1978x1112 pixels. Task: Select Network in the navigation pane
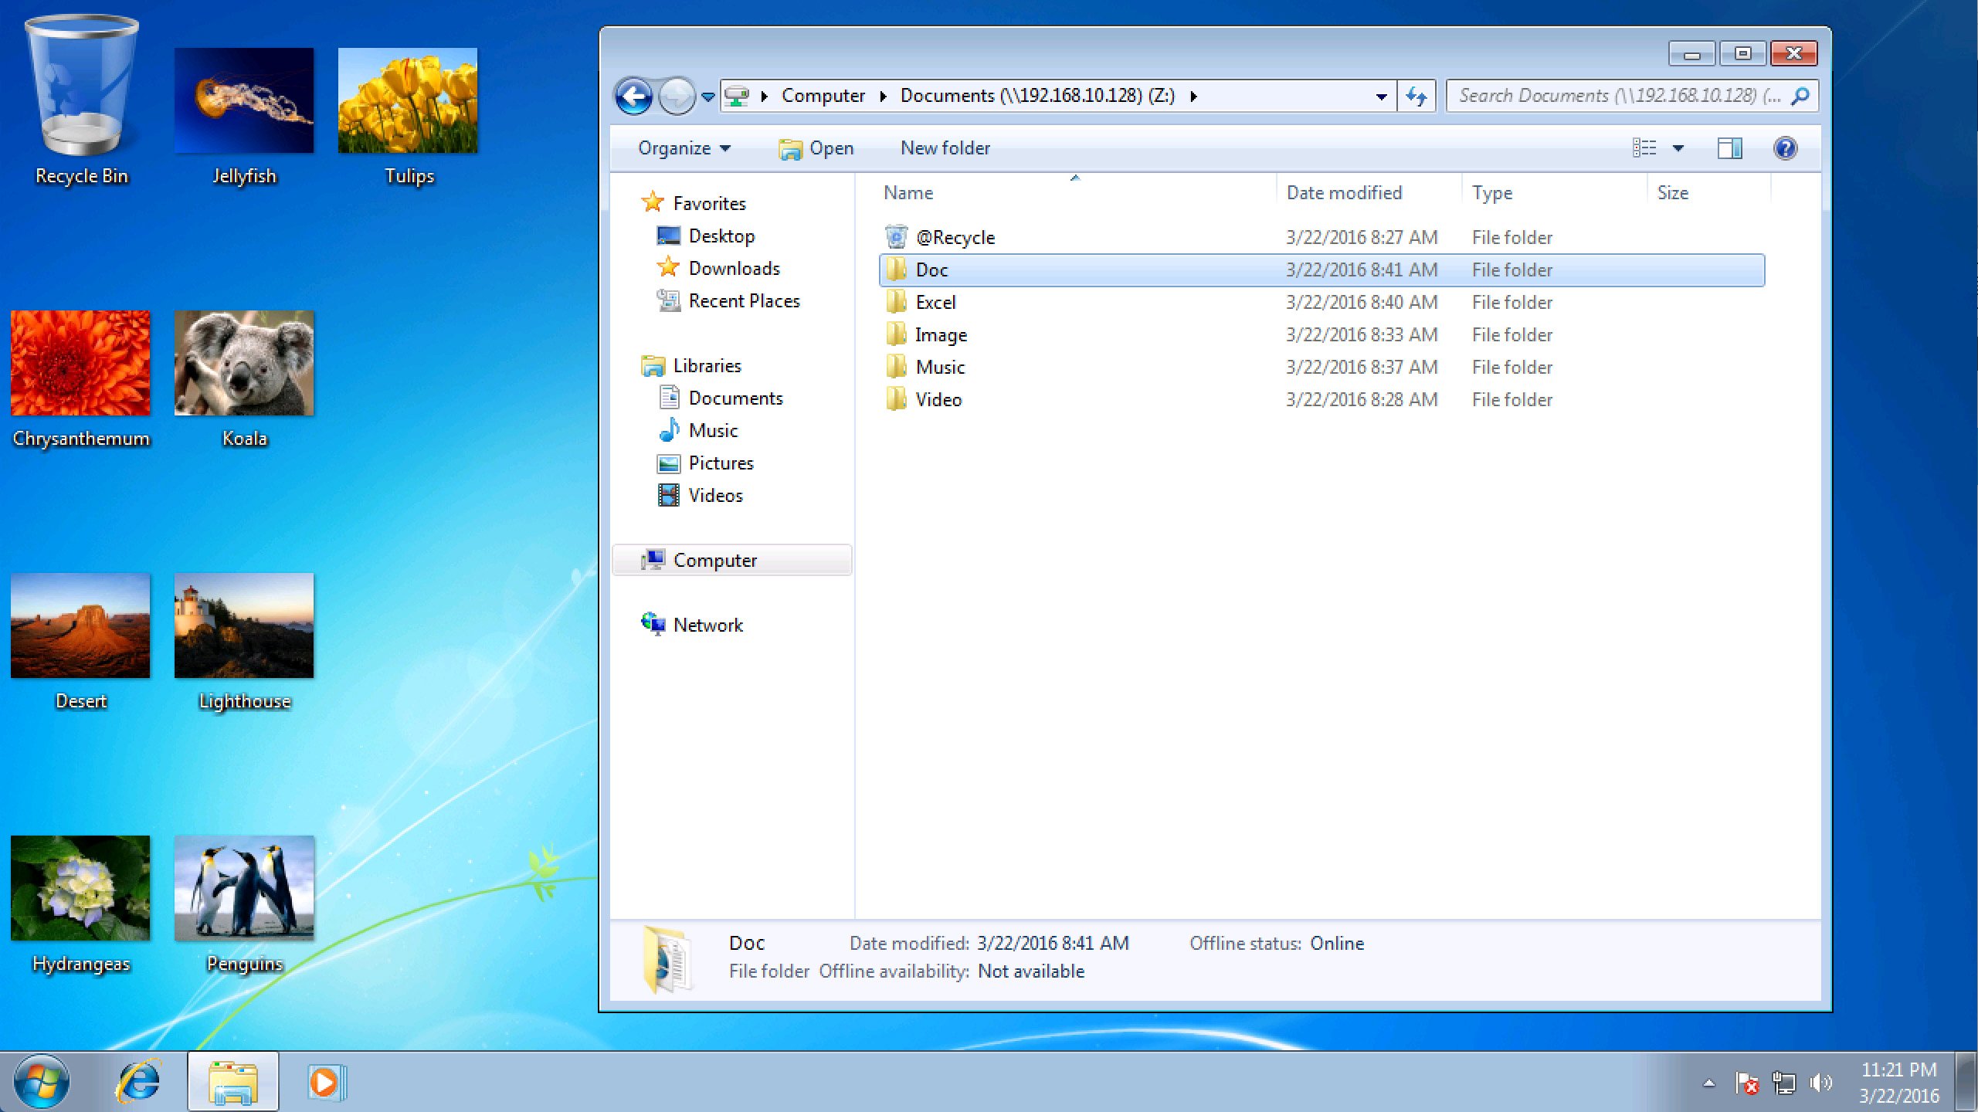pyautogui.click(x=692, y=625)
